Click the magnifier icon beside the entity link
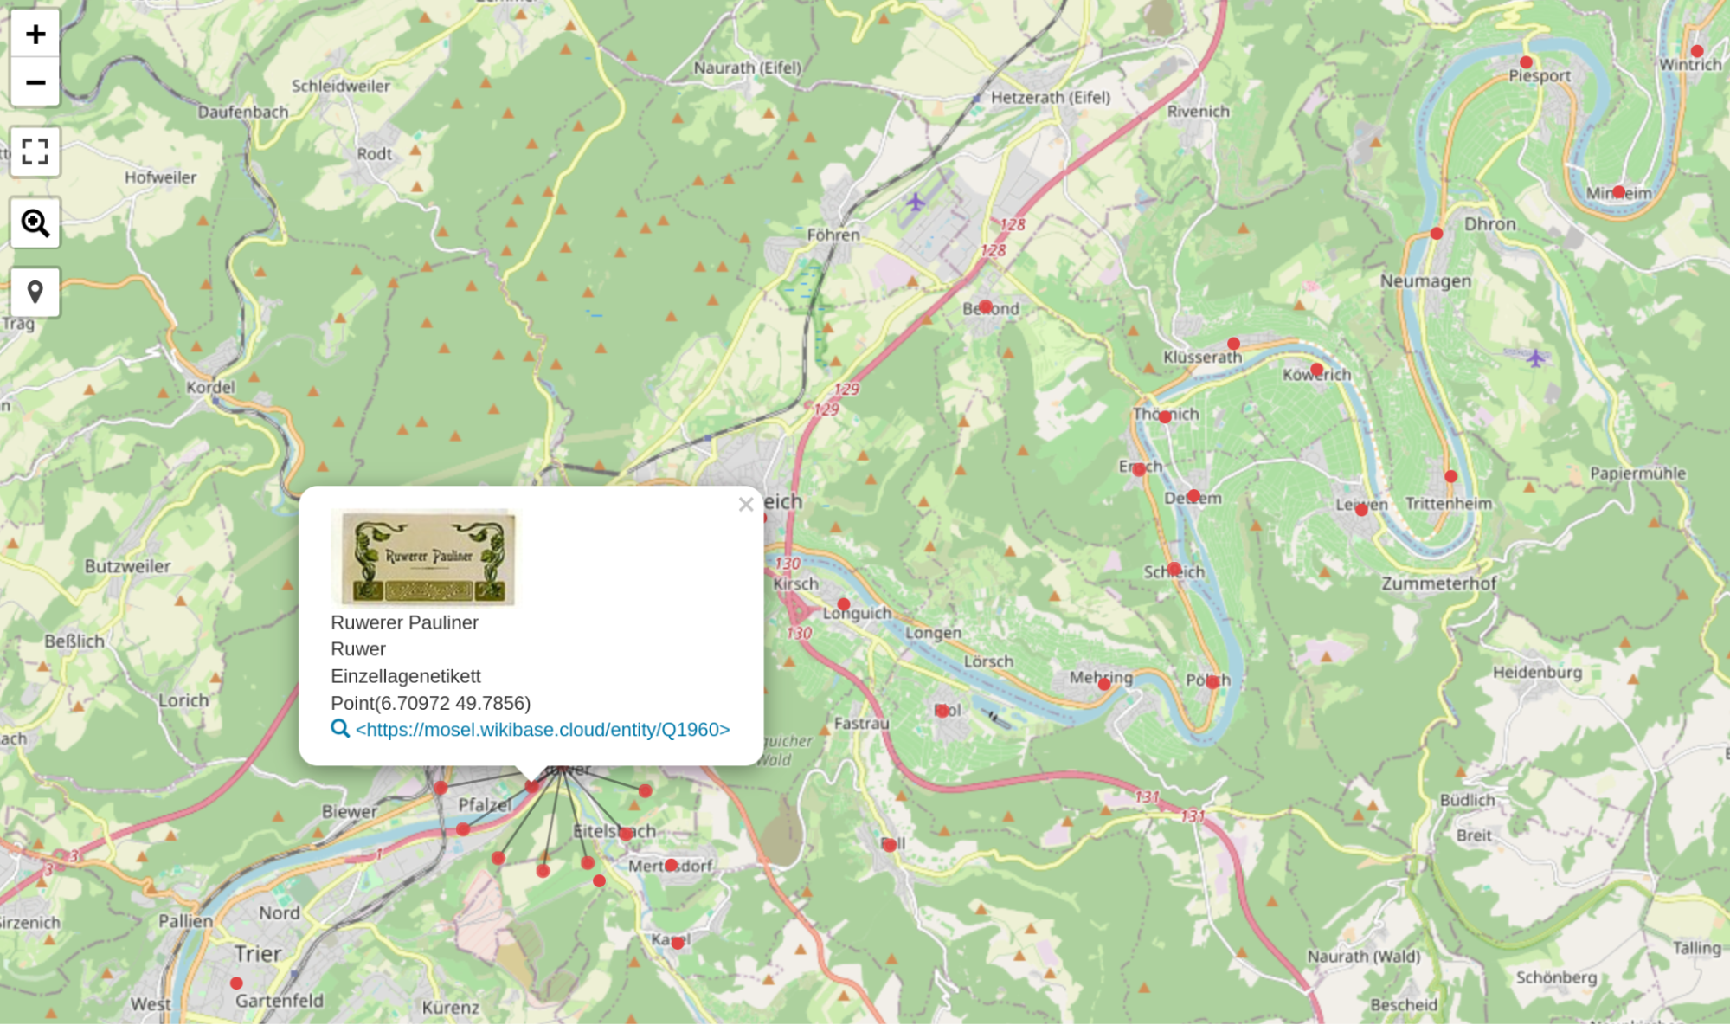The image size is (1730, 1025). [340, 729]
